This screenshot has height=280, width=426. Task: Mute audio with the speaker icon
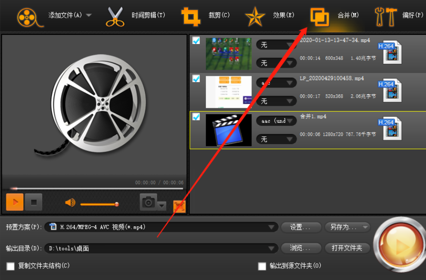pyautogui.click(x=70, y=203)
